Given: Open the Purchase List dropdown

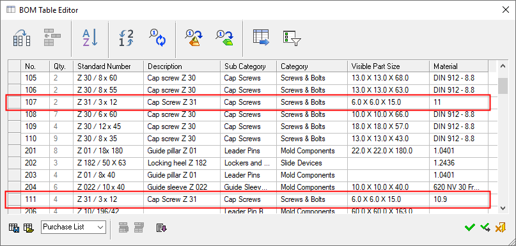Looking at the screenshot, I should coord(74,227).
